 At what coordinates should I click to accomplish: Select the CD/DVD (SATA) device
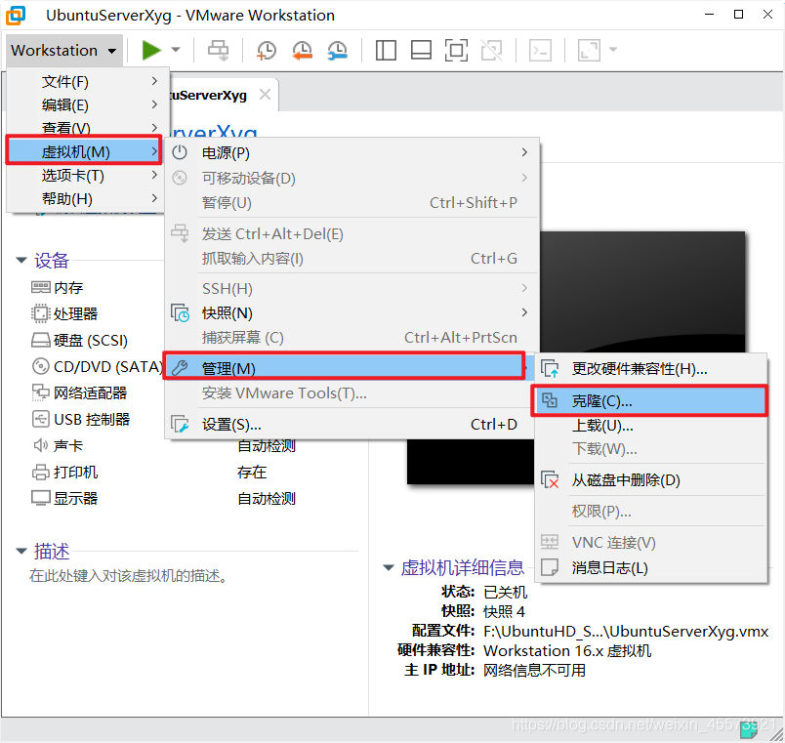97,367
